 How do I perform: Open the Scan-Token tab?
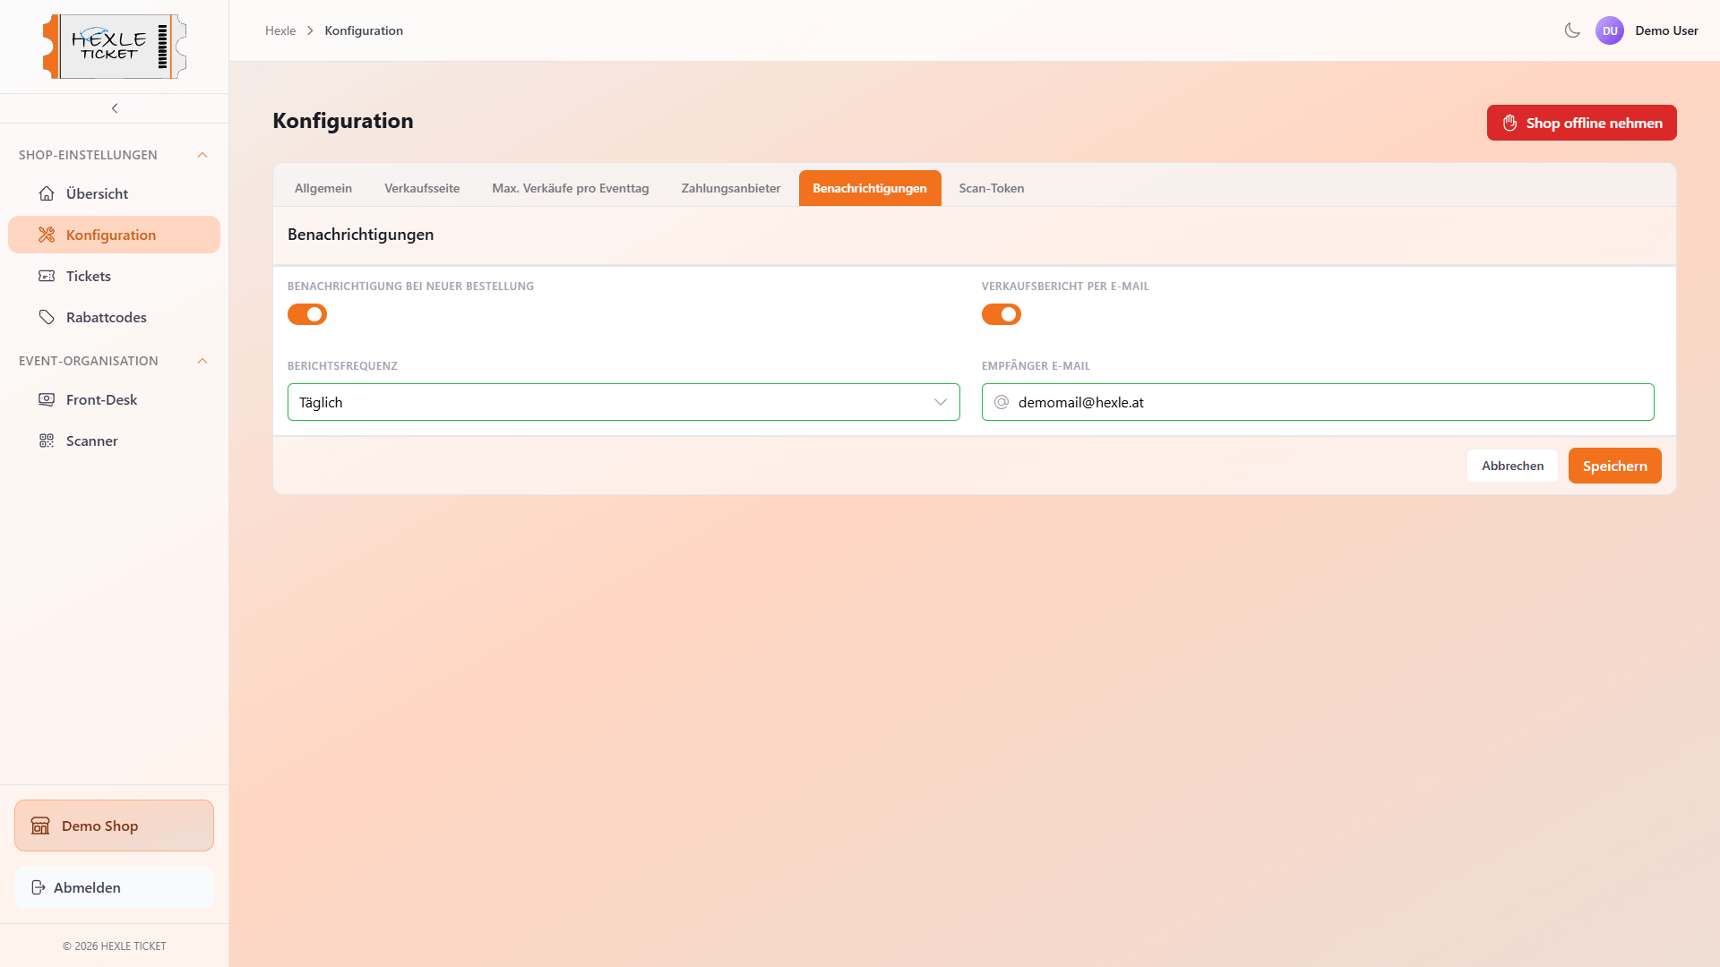(991, 188)
